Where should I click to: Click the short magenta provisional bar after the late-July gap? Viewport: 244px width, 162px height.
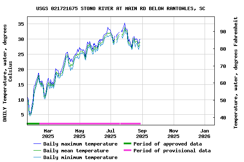pos(130,124)
